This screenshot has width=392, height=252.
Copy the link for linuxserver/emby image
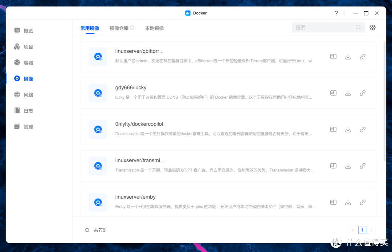click(362, 202)
